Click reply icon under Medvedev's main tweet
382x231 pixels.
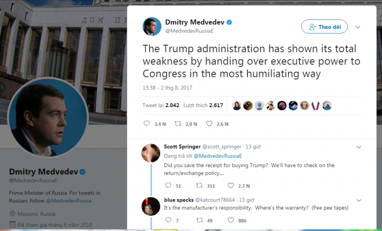tap(147, 124)
